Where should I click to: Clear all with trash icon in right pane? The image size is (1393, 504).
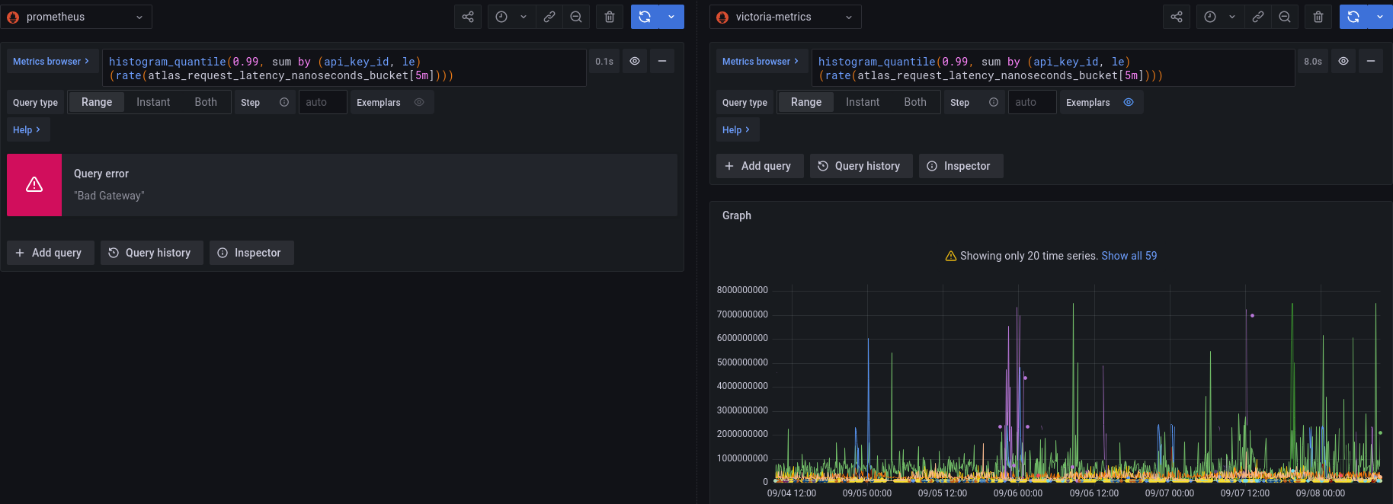pos(1318,17)
